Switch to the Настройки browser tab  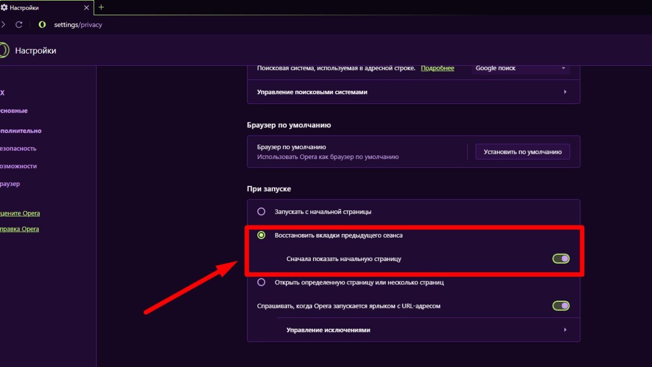(46, 8)
